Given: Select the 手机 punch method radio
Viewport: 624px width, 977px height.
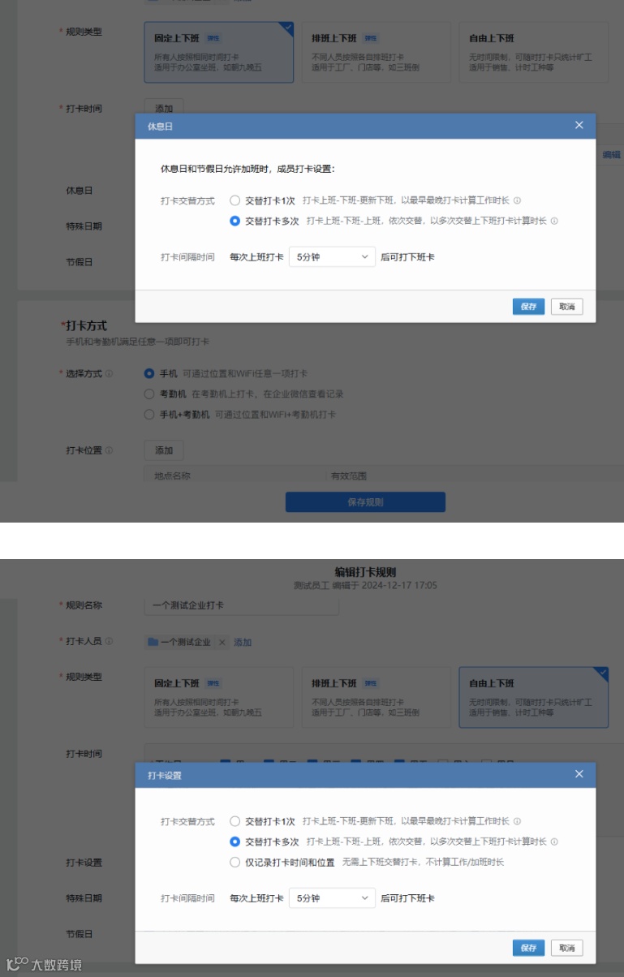Looking at the screenshot, I should (x=148, y=374).
